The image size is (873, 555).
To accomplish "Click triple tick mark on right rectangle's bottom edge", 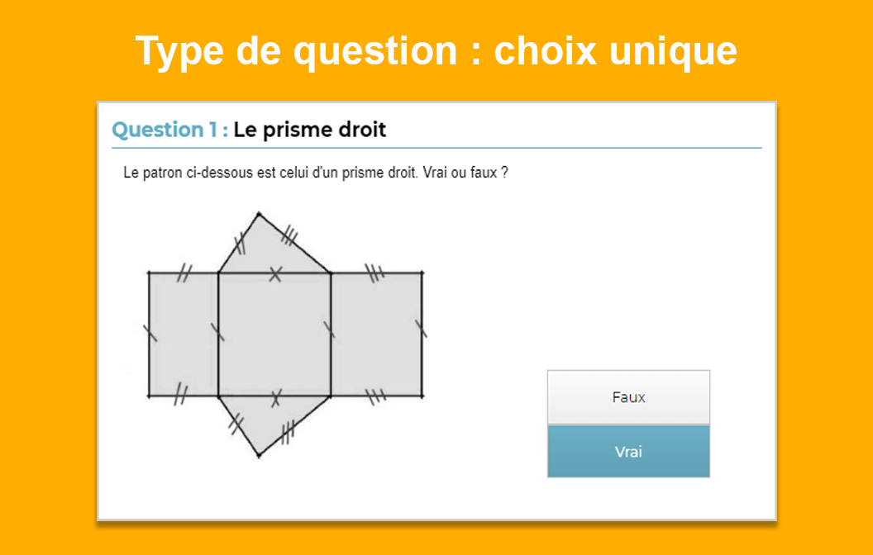I will coord(376,396).
